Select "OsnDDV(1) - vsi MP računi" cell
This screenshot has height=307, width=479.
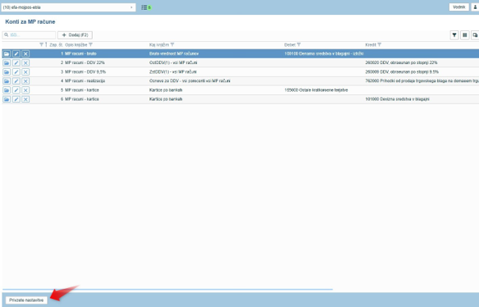[173, 63]
